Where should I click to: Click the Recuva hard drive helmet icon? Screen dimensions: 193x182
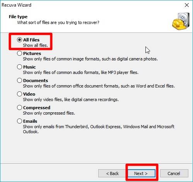coord(181,21)
